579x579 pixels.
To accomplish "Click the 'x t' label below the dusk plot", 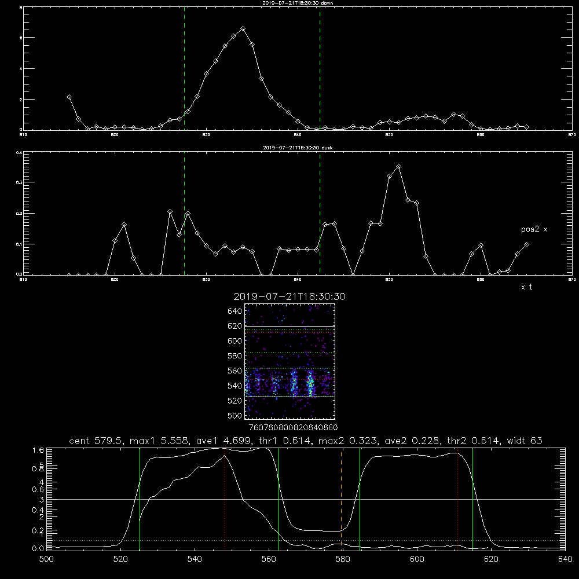I will 526,287.
